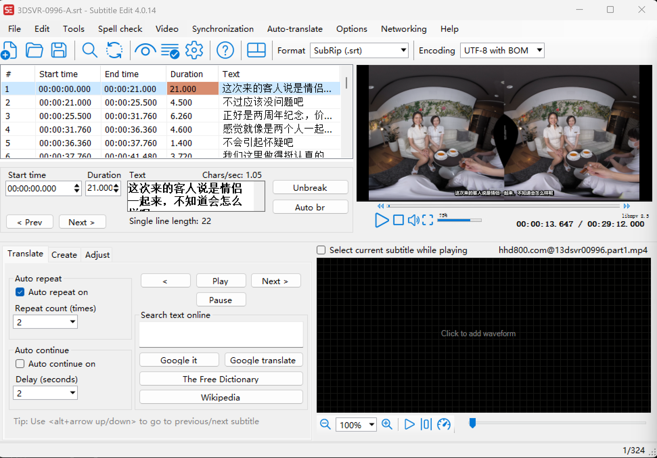
Task: Open the Options menu
Action: 352,29
